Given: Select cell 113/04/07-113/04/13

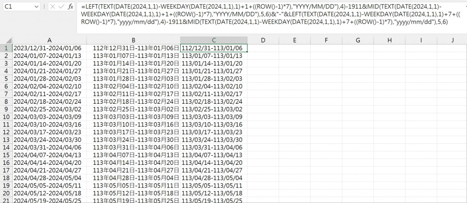Looking at the screenshot, I should (x=214, y=155).
